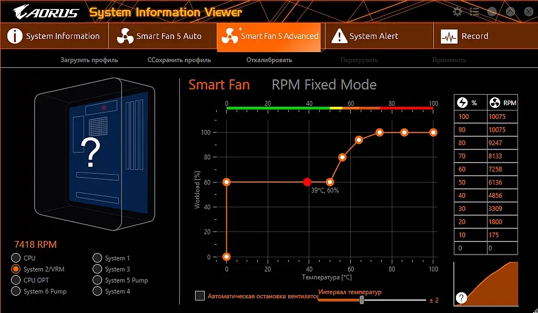Click the 3309 RPM table cell

(502, 209)
